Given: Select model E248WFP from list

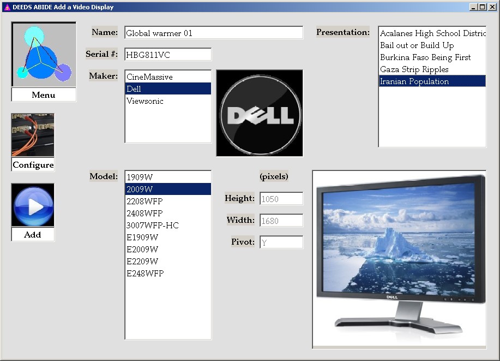Looking at the screenshot, I should tap(145, 274).
